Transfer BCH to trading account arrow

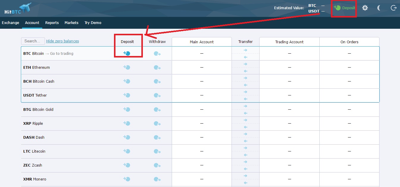[246, 78]
